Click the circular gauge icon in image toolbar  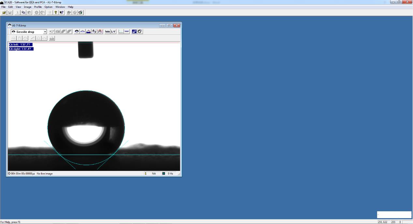tap(100, 32)
